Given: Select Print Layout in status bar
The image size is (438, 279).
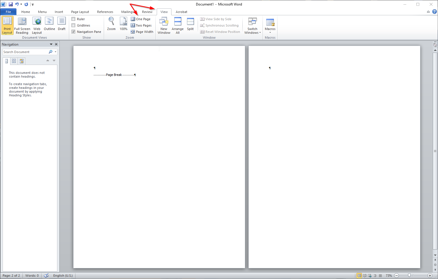Looking at the screenshot, I should (359, 276).
